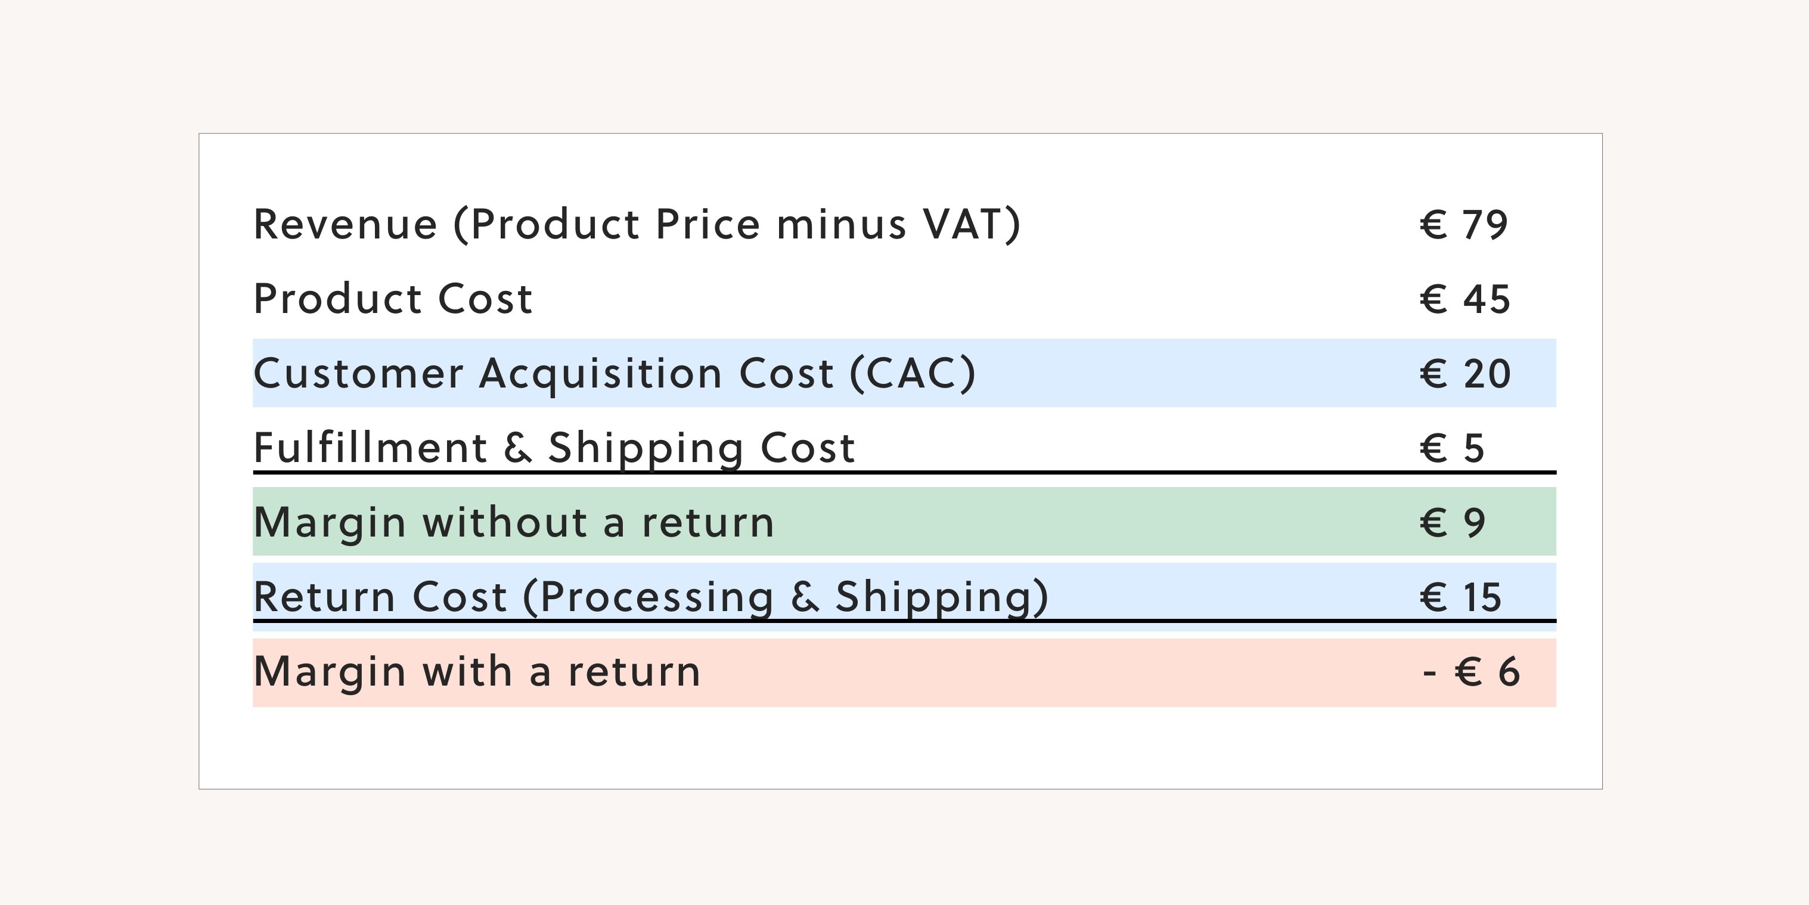Select the - € 6 negative margin value

point(1471,671)
